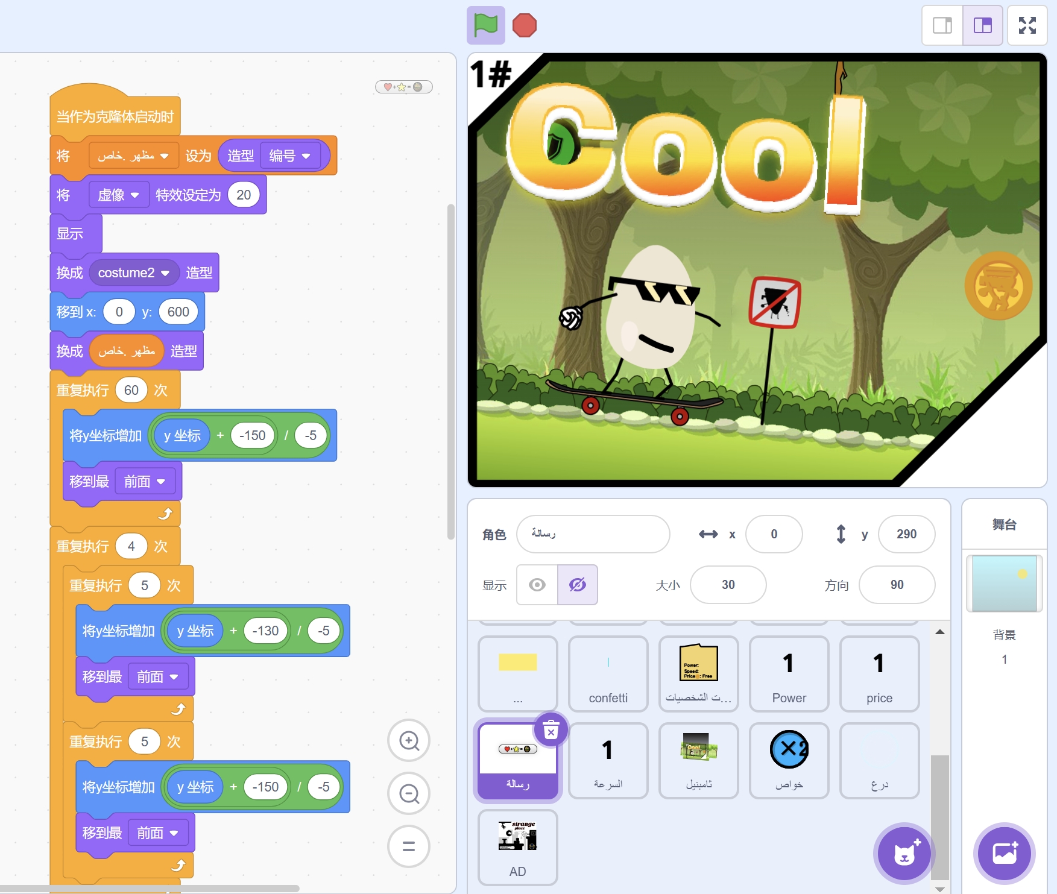The width and height of the screenshot is (1057, 894).
Task: Edit the sprite y position field 290
Action: click(x=907, y=534)
